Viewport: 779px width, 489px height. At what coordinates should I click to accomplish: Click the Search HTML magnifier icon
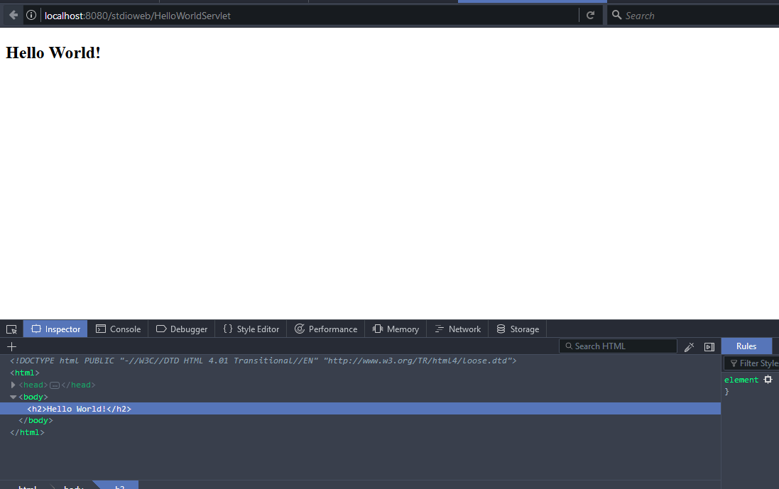569,346
